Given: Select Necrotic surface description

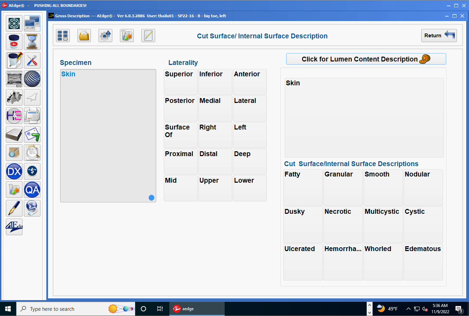Looking at the screenshot, I should click(343, 225).
